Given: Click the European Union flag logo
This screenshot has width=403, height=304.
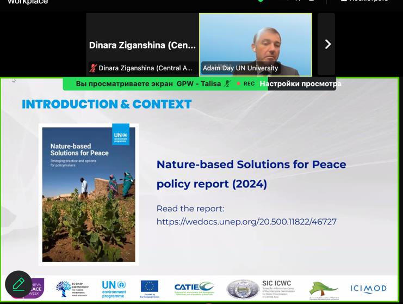Looking at the screenshot, I should (x=149, y=288).
